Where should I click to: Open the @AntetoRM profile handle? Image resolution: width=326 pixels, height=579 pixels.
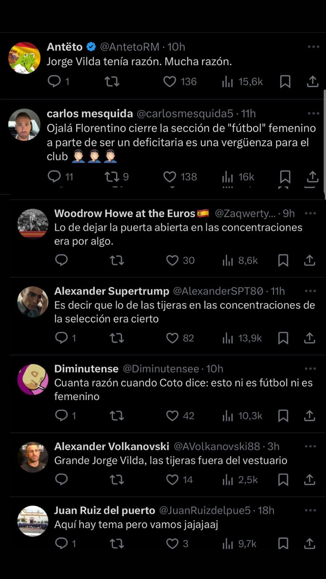130,47
